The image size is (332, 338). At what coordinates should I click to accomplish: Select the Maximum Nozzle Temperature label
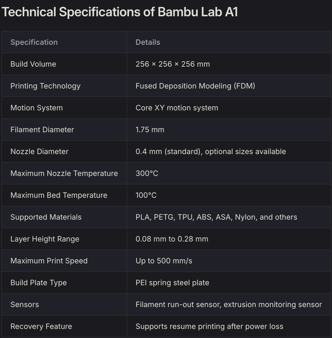pos(64,173)
